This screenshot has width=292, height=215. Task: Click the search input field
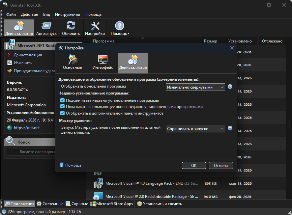[31, 152]
